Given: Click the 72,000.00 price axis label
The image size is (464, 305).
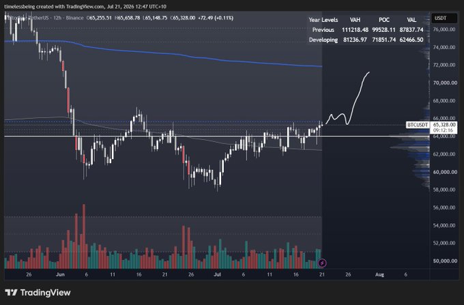Looking at the screenshot, I should tap(444, 65).
